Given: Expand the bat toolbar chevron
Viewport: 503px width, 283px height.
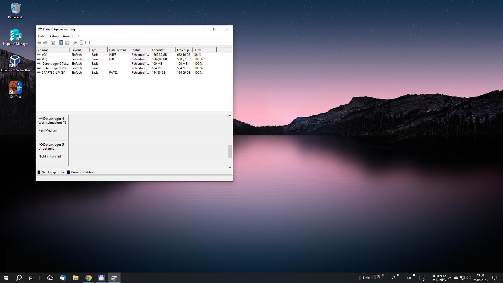Looking at the screenshot, I should click(x=414, y=275).
